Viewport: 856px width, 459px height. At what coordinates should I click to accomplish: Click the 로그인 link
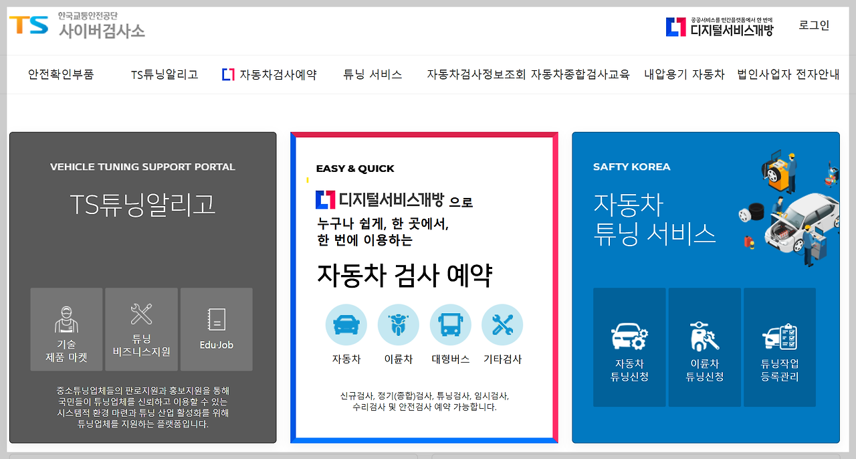814,25
